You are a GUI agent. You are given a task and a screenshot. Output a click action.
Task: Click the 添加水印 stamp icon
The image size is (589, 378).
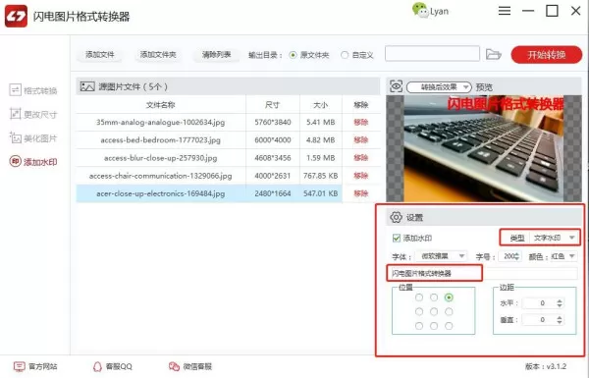pos(15,162)
